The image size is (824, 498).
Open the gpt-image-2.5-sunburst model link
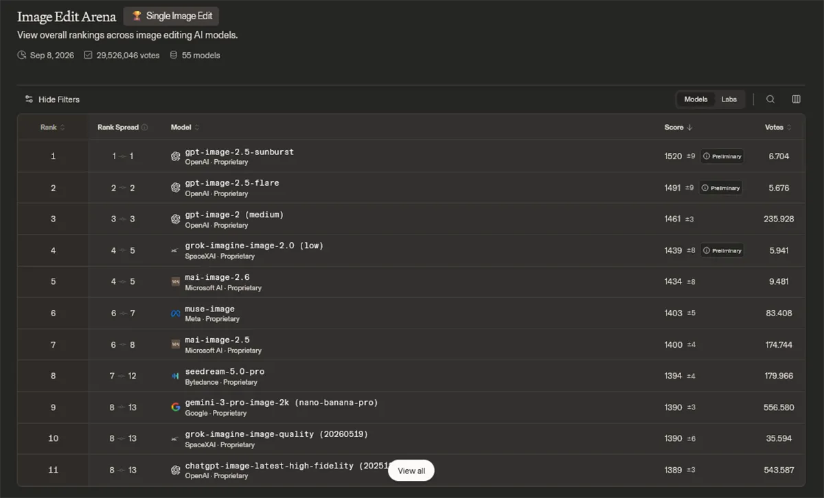[x=239, y=152]
